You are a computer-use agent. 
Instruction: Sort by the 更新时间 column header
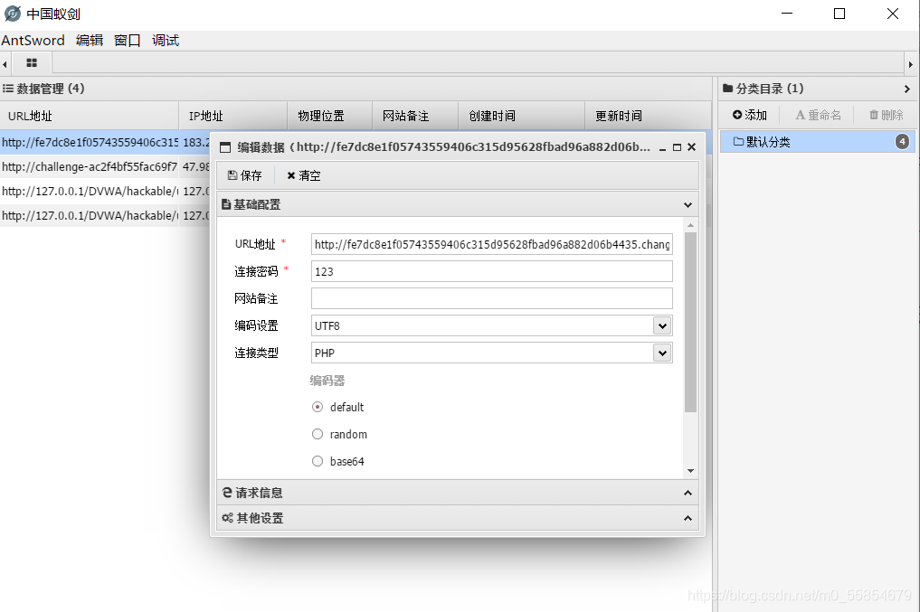[x=649, y=116]
